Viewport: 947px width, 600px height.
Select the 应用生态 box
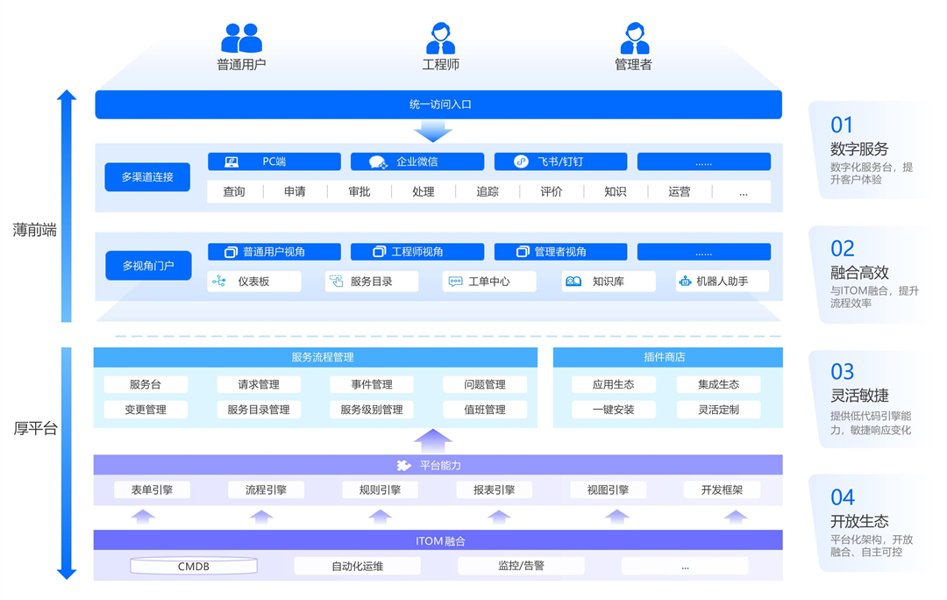click(x=614, y=384)
